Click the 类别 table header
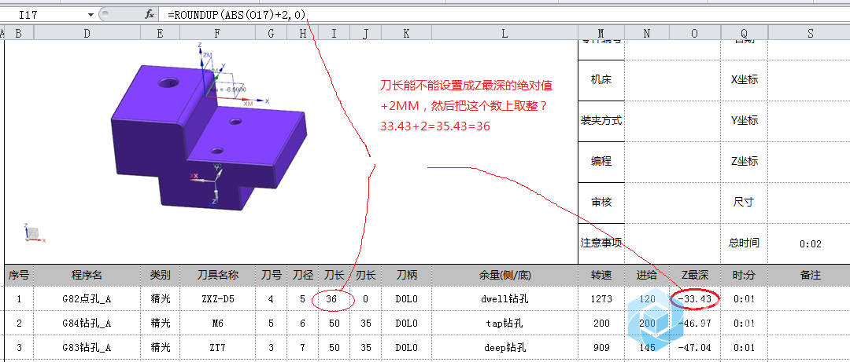 click(x=160, y=276)
